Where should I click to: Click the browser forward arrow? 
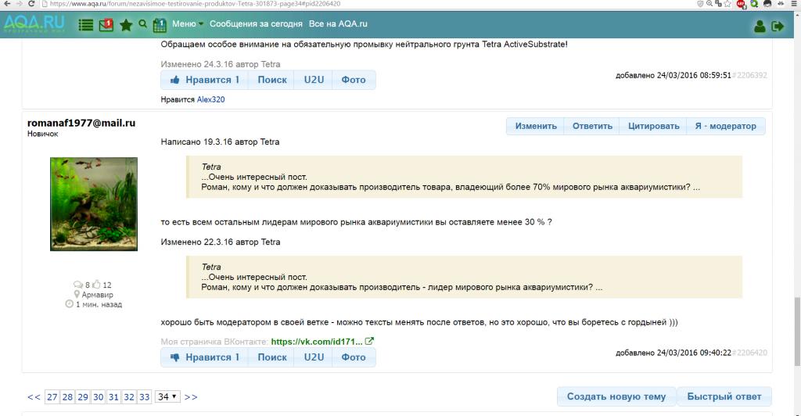(19, 4)
